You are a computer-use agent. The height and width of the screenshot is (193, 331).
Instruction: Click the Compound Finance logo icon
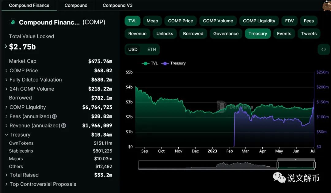click(x=13, y=22)
